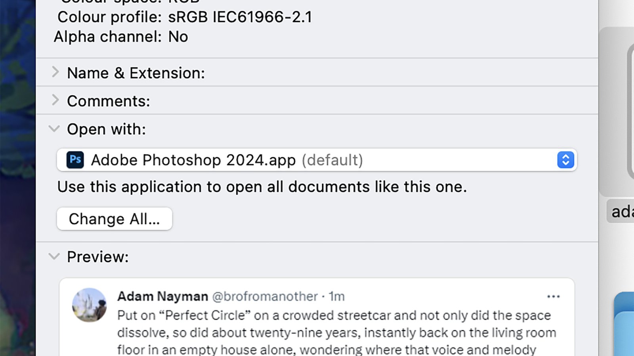Select the sRGB IEC61966-2.1 colour profile value

[240, 17]
